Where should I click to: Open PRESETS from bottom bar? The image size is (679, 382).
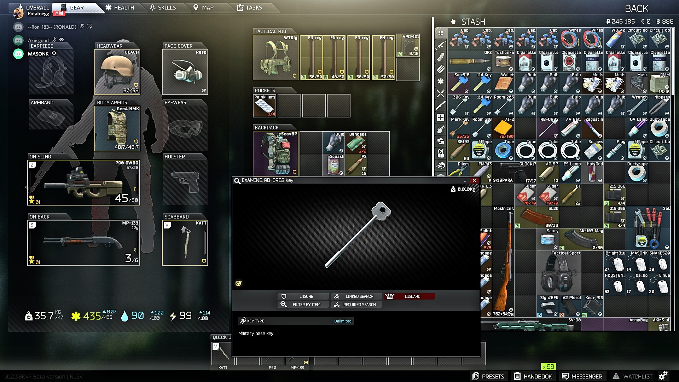pyautogui.click(x=488, y=376)
